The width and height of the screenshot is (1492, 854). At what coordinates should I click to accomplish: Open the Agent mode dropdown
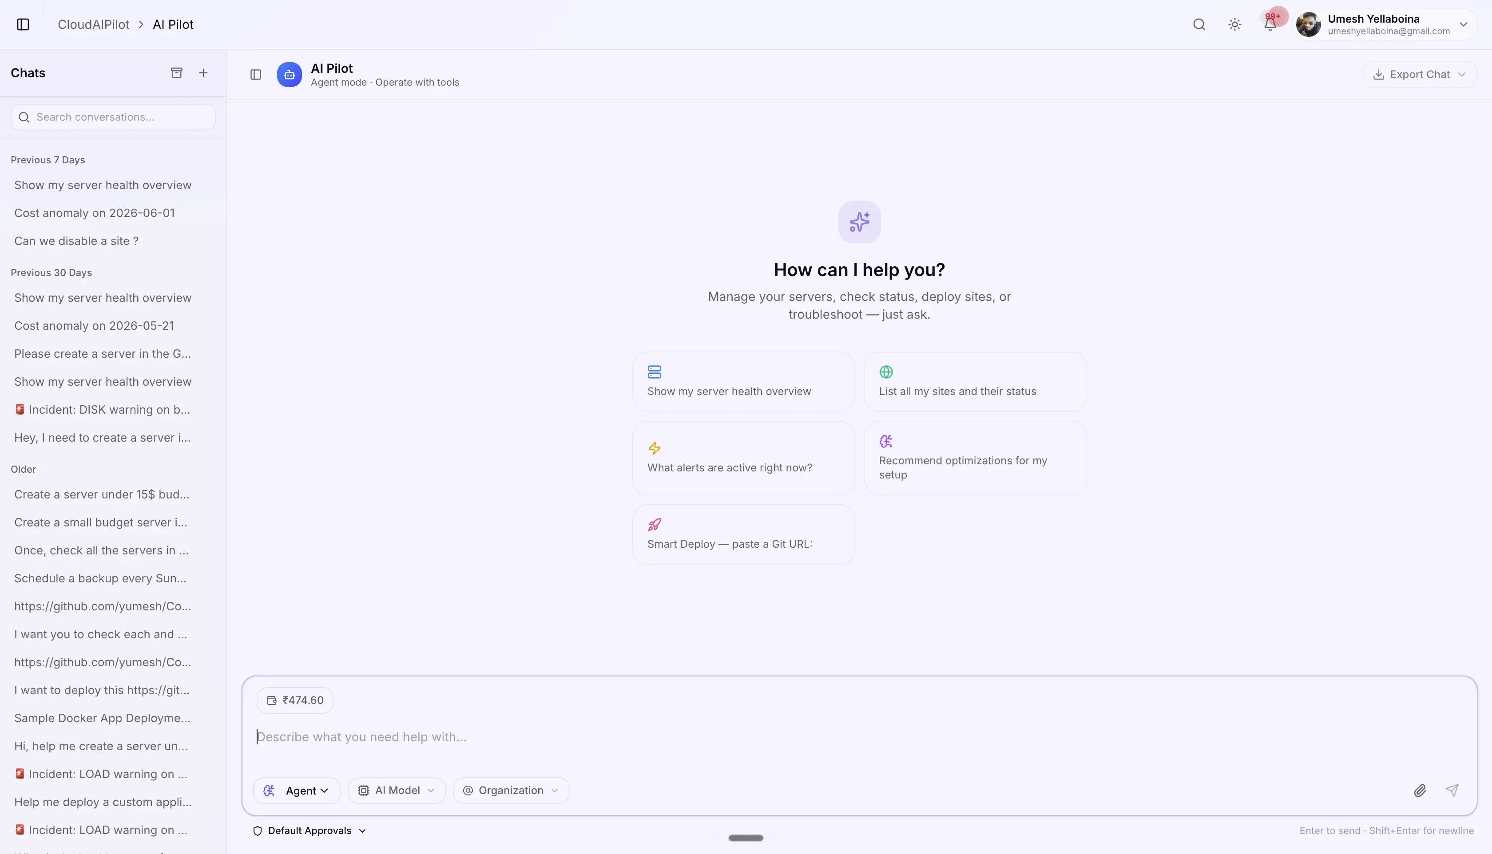pyautogui.click(x=297, y=791)
